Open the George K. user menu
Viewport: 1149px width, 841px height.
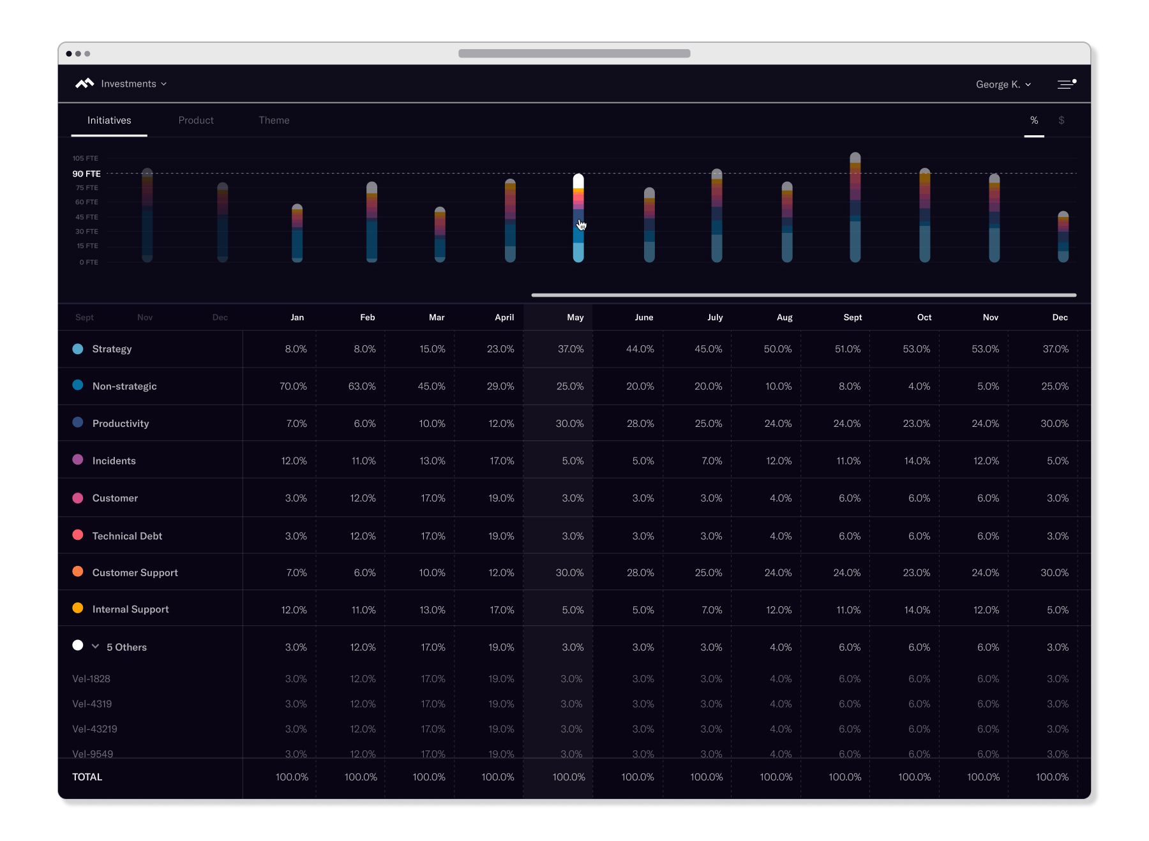click(1003, 84)
